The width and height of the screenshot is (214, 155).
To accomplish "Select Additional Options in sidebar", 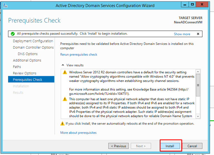I will [27, 60].
